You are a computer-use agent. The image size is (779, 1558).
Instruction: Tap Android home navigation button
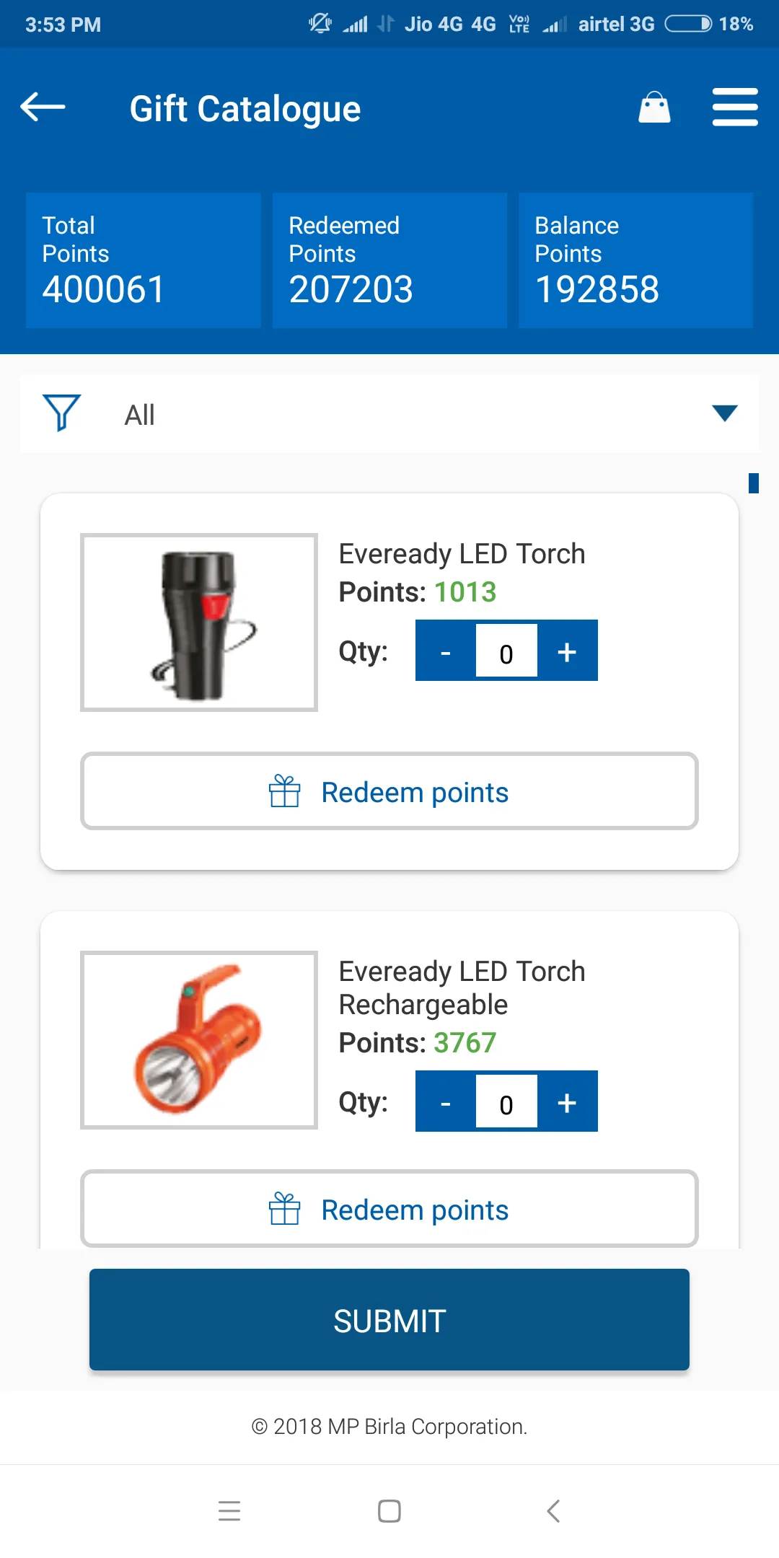tap(389, 1510)
